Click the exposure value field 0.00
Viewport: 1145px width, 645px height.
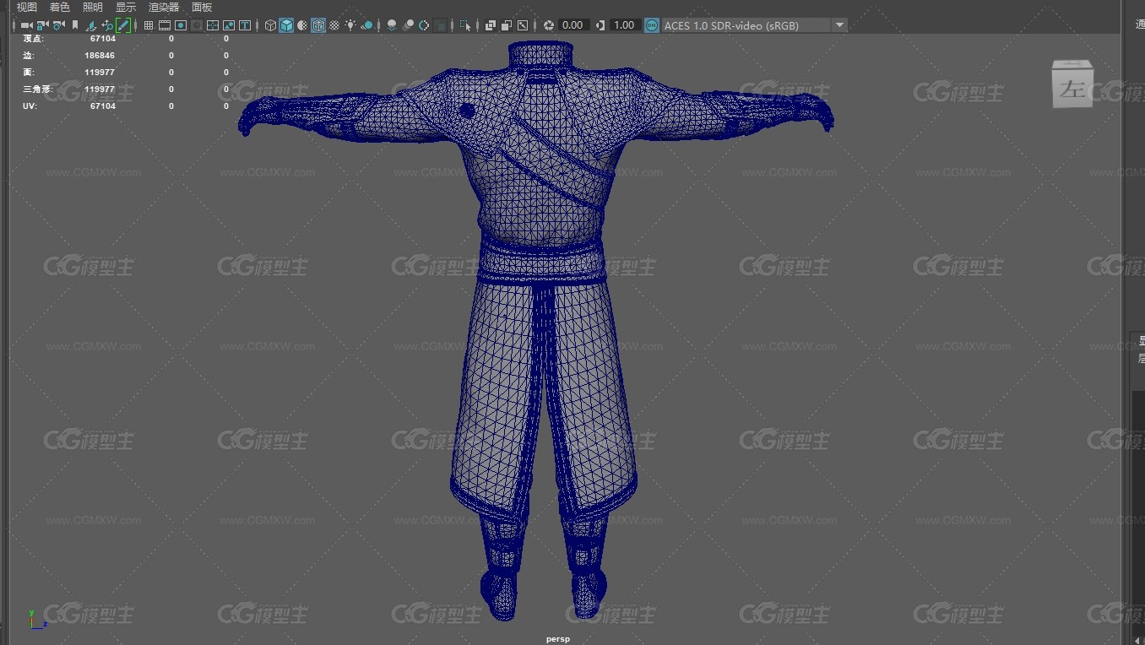[x=572, y=25]
